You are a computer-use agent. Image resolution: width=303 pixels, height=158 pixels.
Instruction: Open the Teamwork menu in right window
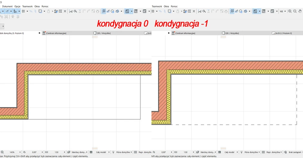click(157, 6)
